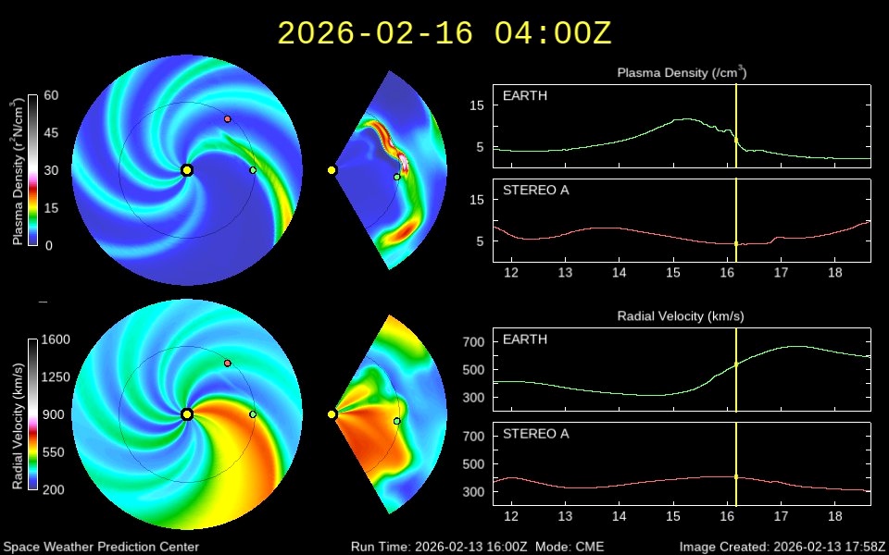This screenshot has width=889, height=555.
Task: Select STEREO A's red dot in the radial velocity disk
Action: [x=228, y=364]
